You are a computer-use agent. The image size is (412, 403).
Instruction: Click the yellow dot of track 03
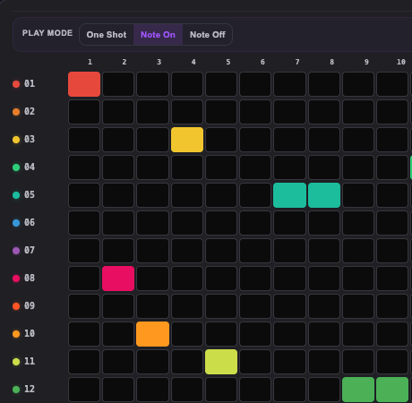click(16, 140)
